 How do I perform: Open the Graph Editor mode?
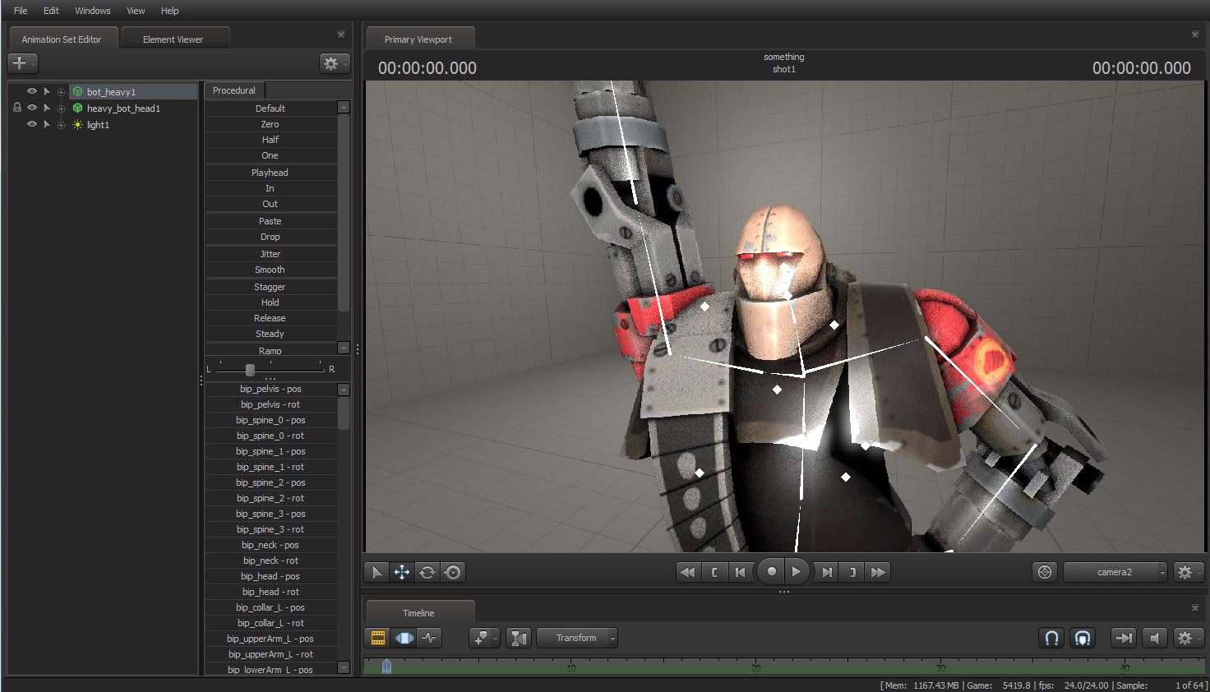pyautogui.click(x=429, y=638)
